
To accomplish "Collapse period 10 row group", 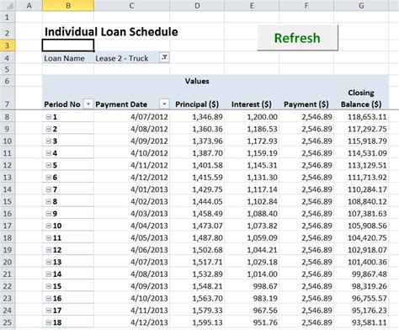I will tap(49, 226).
